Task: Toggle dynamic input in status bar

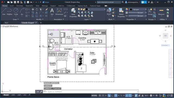Action: [x=109, y=96]
